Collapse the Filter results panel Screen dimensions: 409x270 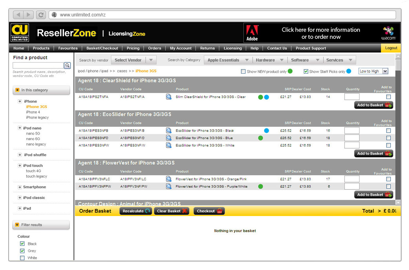click(x=41, y=225)
